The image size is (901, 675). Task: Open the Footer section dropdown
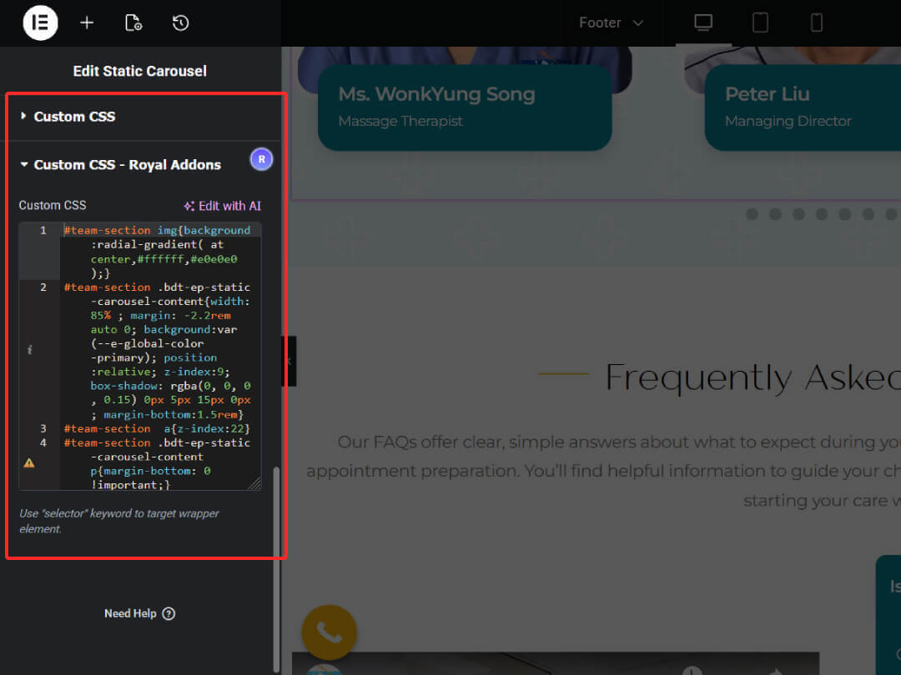(x=612, y=22)
